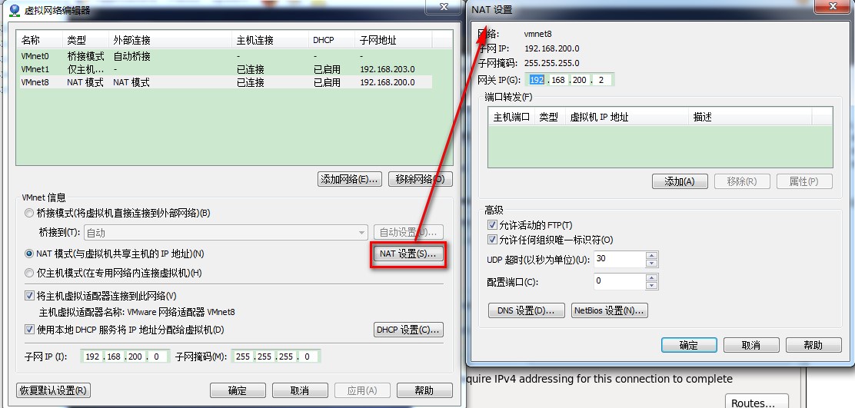Increase the 配置端口 value
The image size is (855, 408).
pyautogui.click(x=651, y=278)
